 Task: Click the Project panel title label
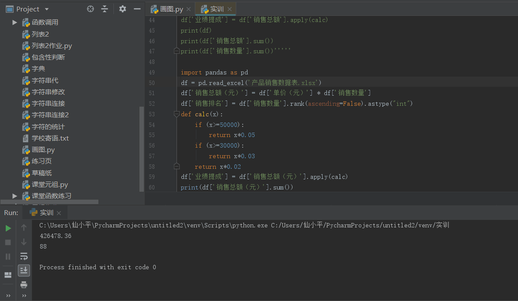click(28, 9)
